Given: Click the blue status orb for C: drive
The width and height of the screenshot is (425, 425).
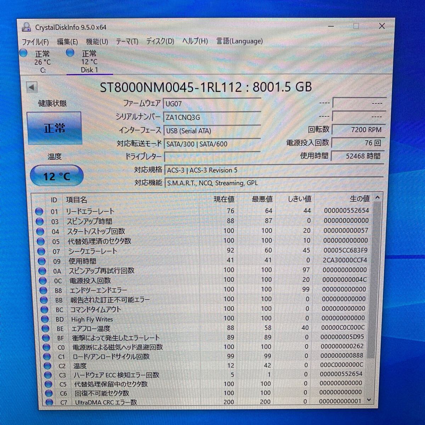Looking at the screenshot, I should pyautogui.click(x=24, y=53).
